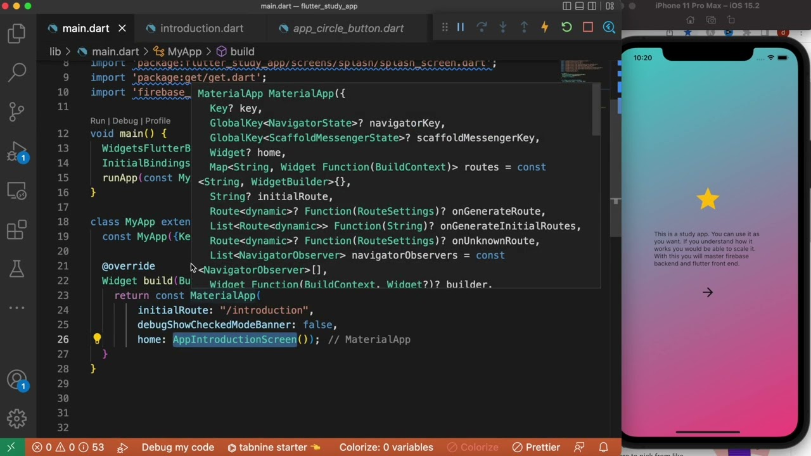Click rotate icon in simulator window toolbar

click(x=731, y=20)
